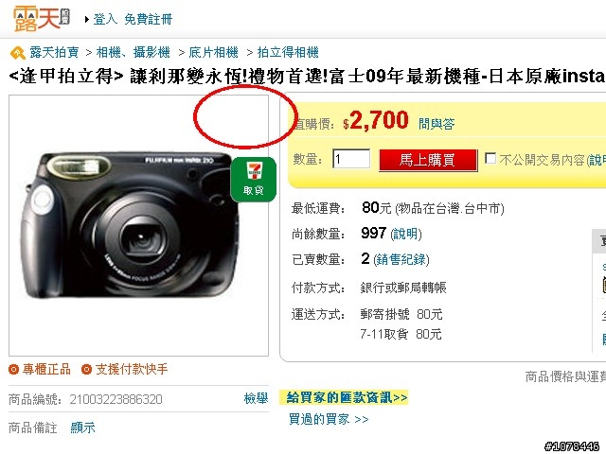Click the 7-ELEVEN 取貨 pickup icon

pos(254,180)
